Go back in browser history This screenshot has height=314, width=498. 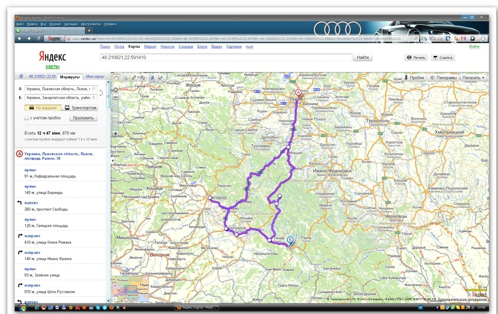(x=20, y=38)
